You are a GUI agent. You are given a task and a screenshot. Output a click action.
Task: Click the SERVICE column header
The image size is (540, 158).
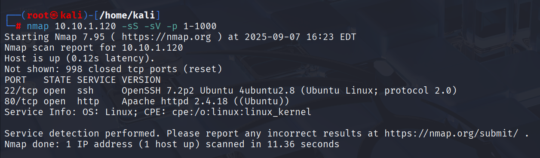[96, 80]
